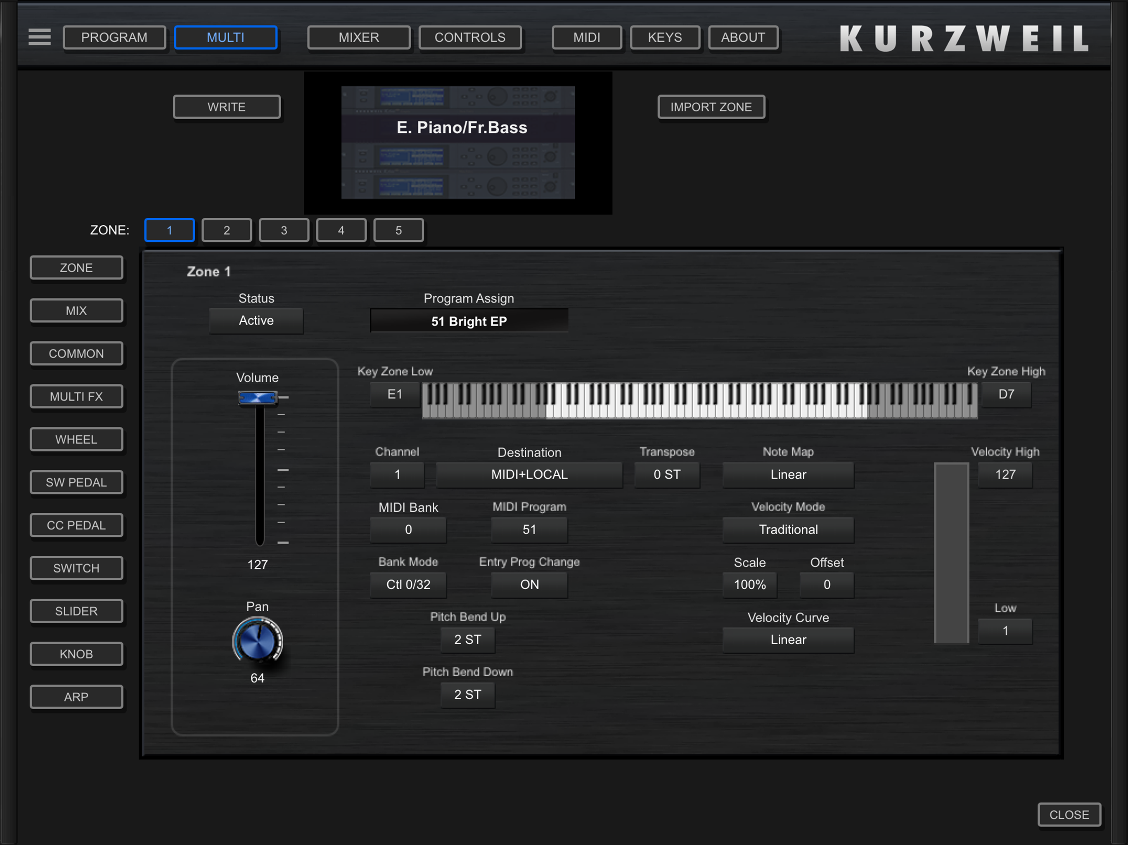Open the MIDI tab

coord(586,37)
